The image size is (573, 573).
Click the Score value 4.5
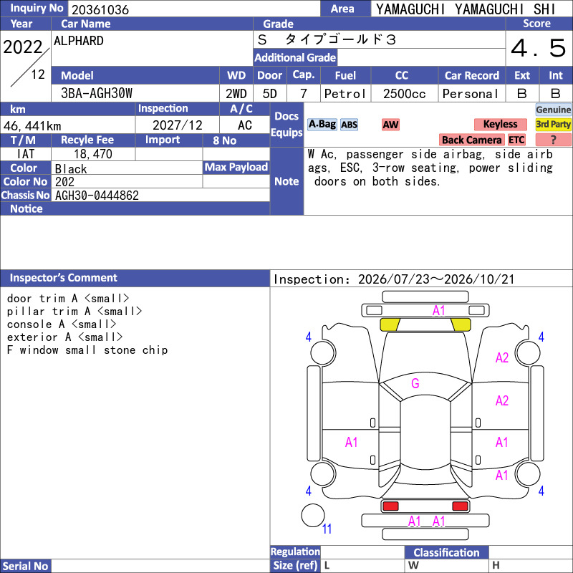pyautogui.click(x=539, y=48)
